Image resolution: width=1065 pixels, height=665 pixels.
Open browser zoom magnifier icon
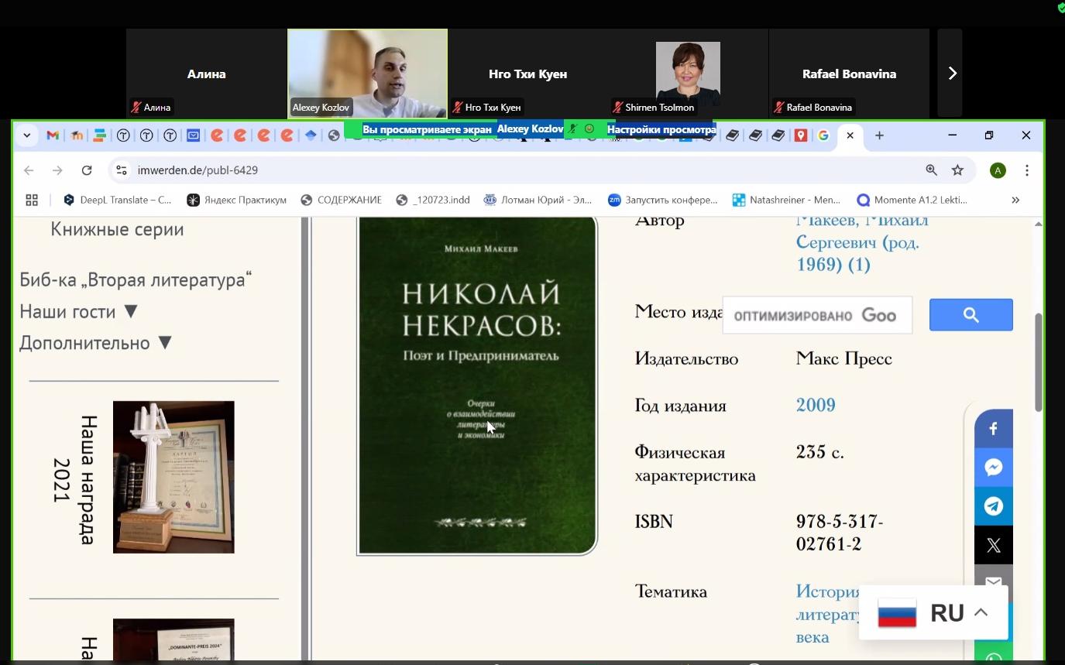[x=931, y=170]
